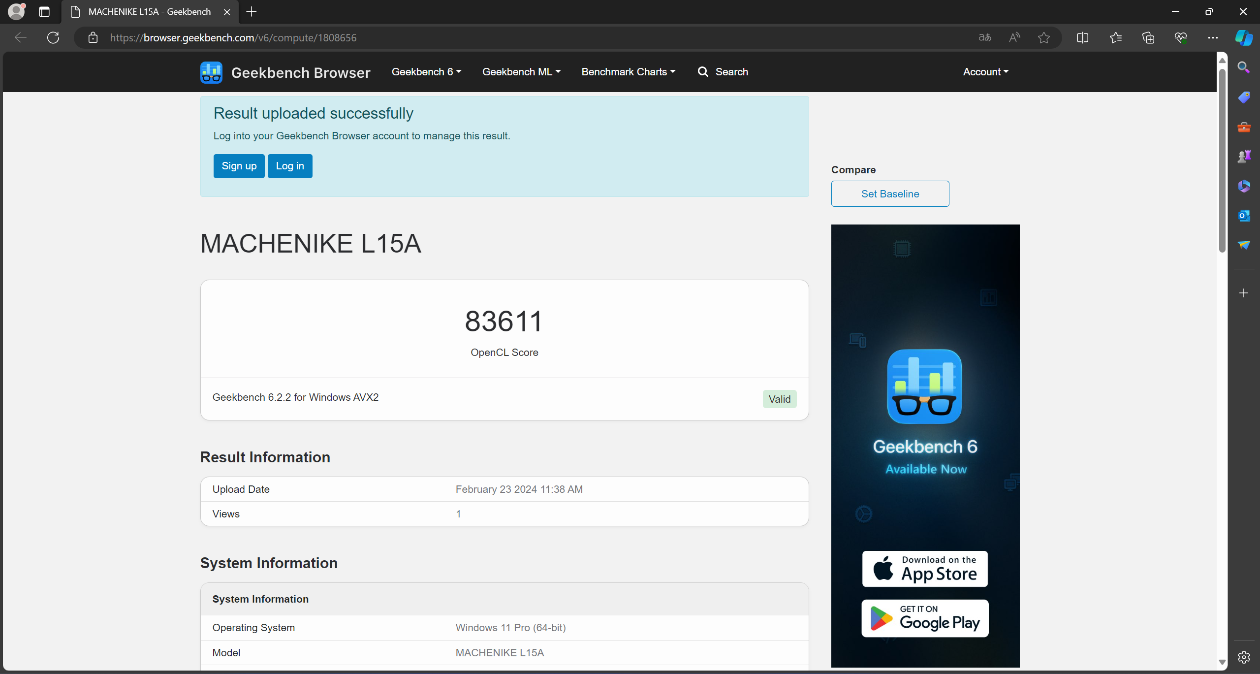Click the 83611 OpenCL score value
This screenshot has width=1260, height=674.
tap(504, 321)
